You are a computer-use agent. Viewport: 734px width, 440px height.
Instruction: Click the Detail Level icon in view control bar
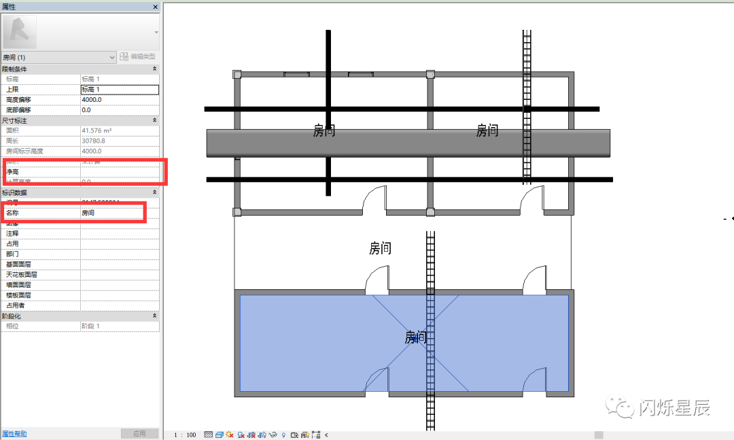(208, 435)
